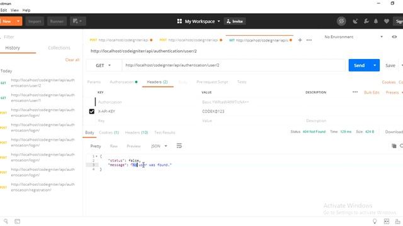Copy response using the copy icon
The width and height of the screenshot is (403, 226).
point(394,146)
